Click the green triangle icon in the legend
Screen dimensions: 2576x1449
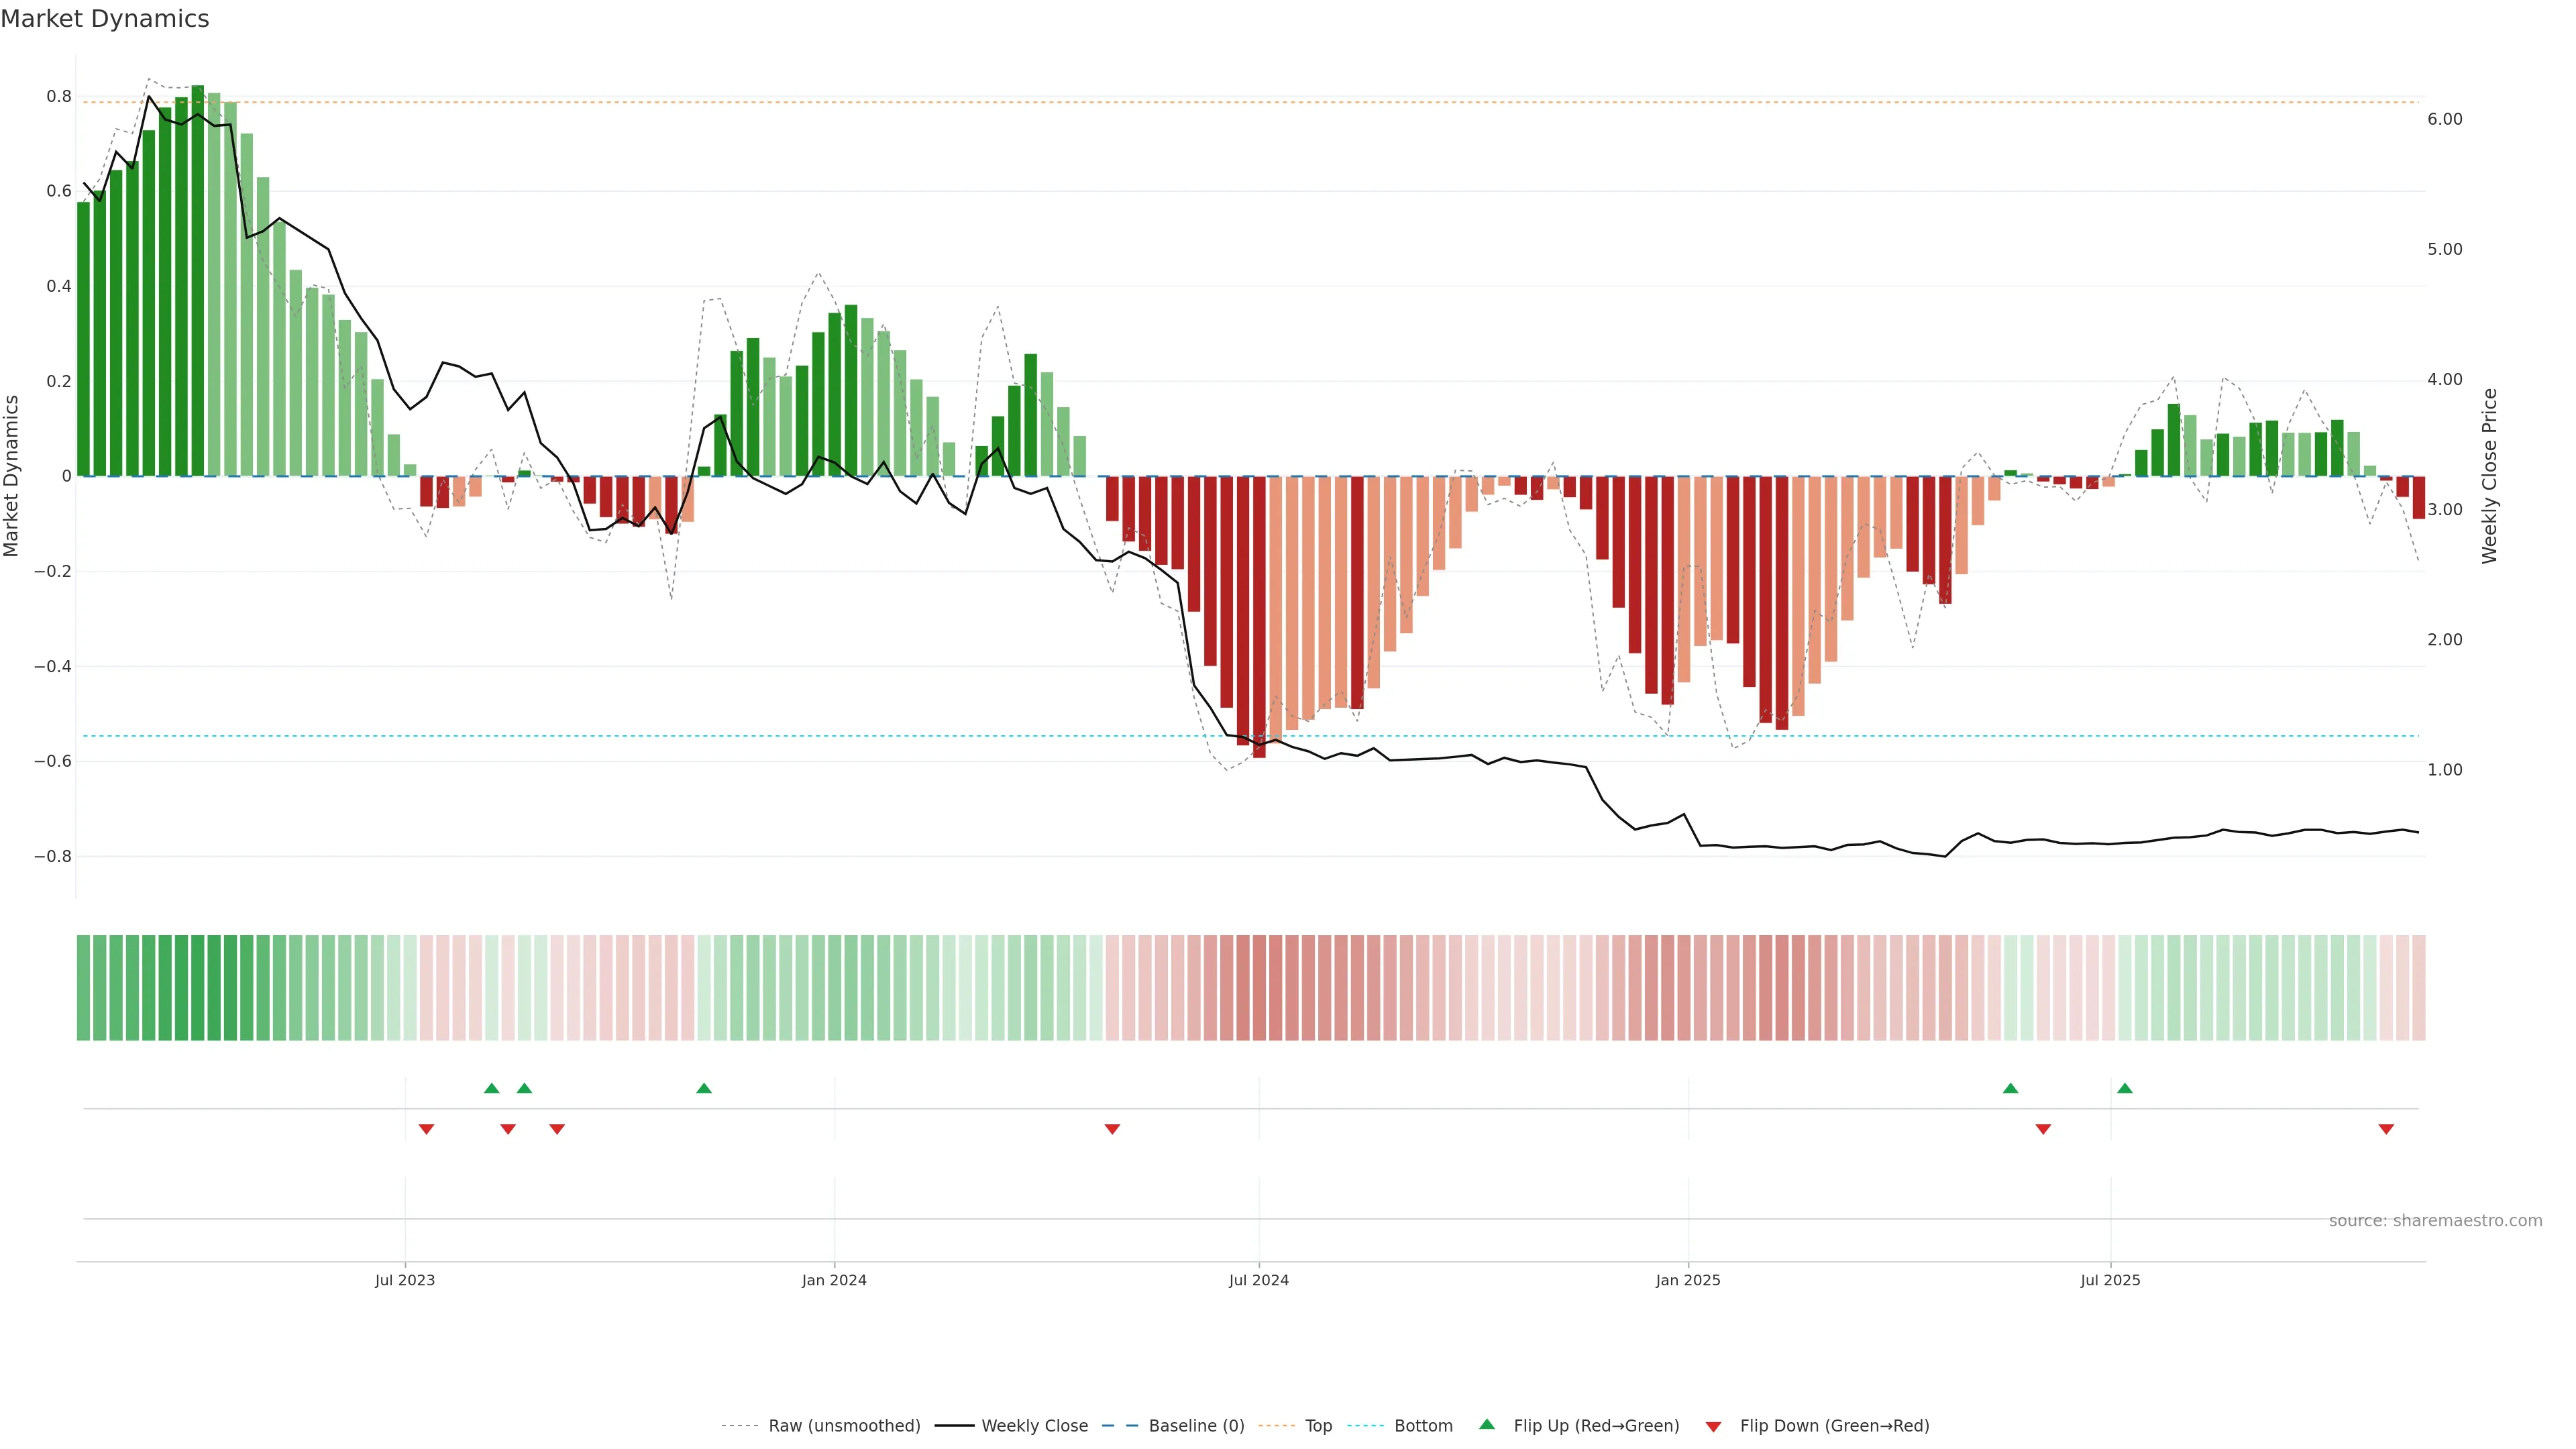click(1487, 1424)
